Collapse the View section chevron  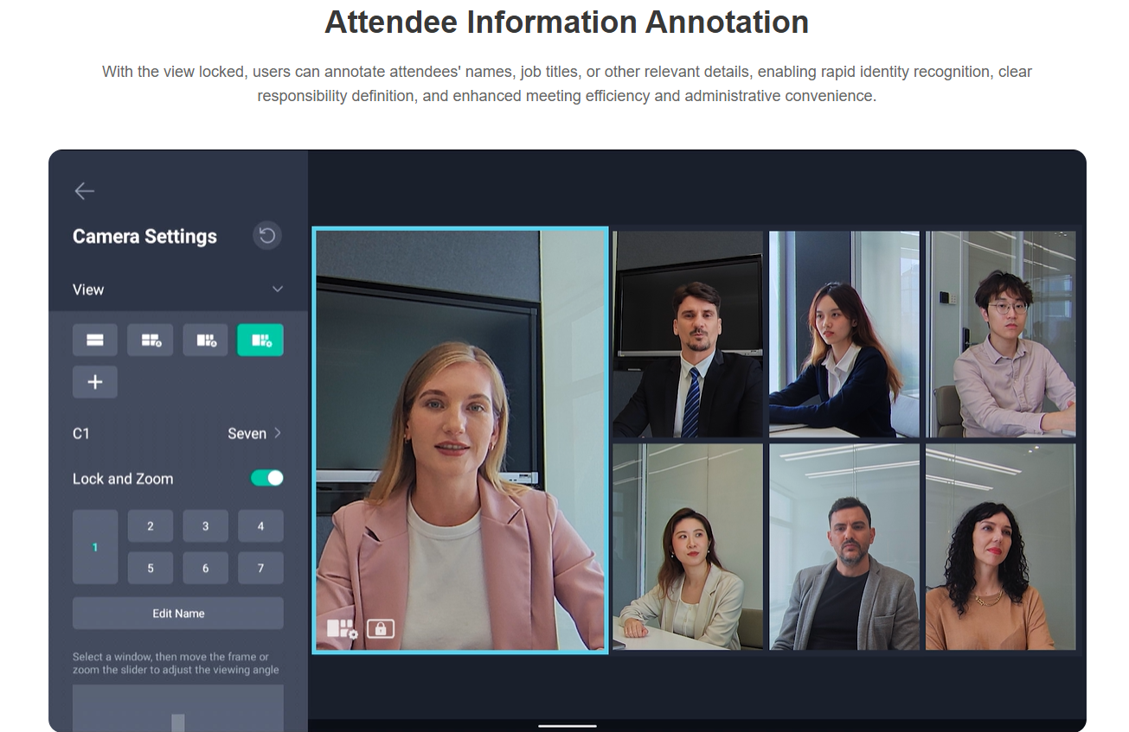tap(278, 290)
